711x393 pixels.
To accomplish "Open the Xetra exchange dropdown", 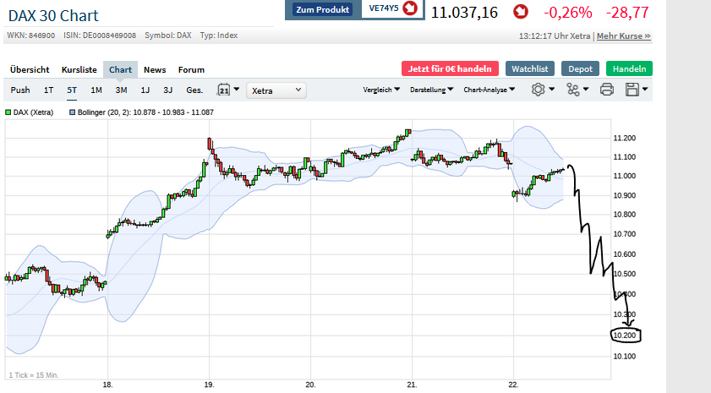I will point(276,90).
